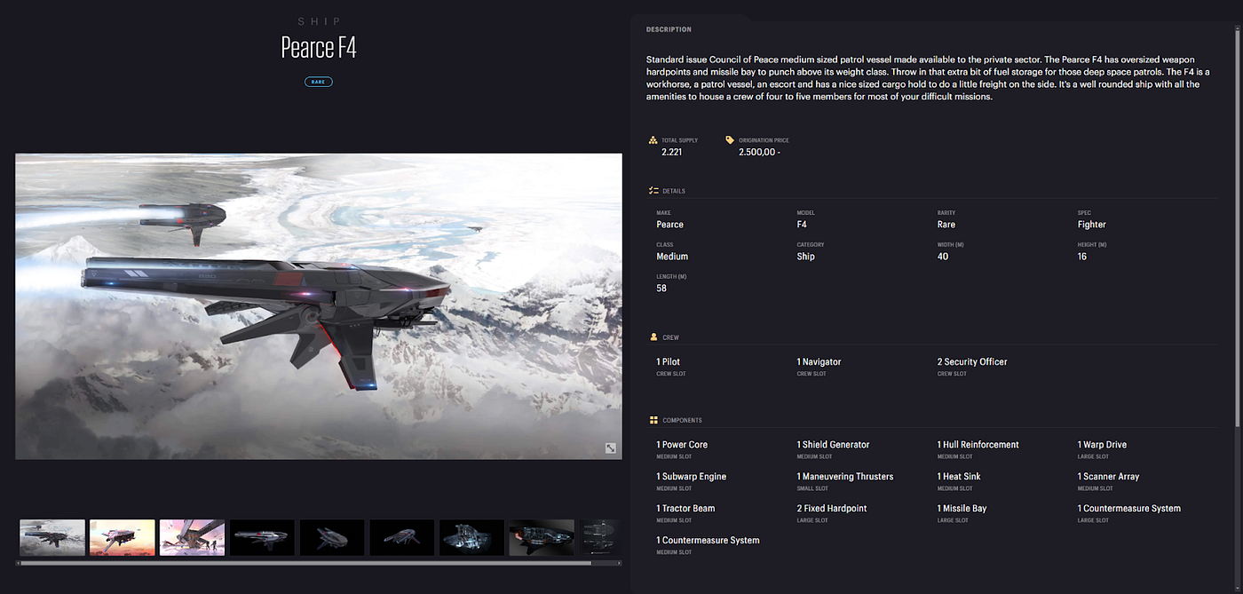The width and height of the screenshot is (1243, 594).
Task: Open the Description tab
Action: 669,29
